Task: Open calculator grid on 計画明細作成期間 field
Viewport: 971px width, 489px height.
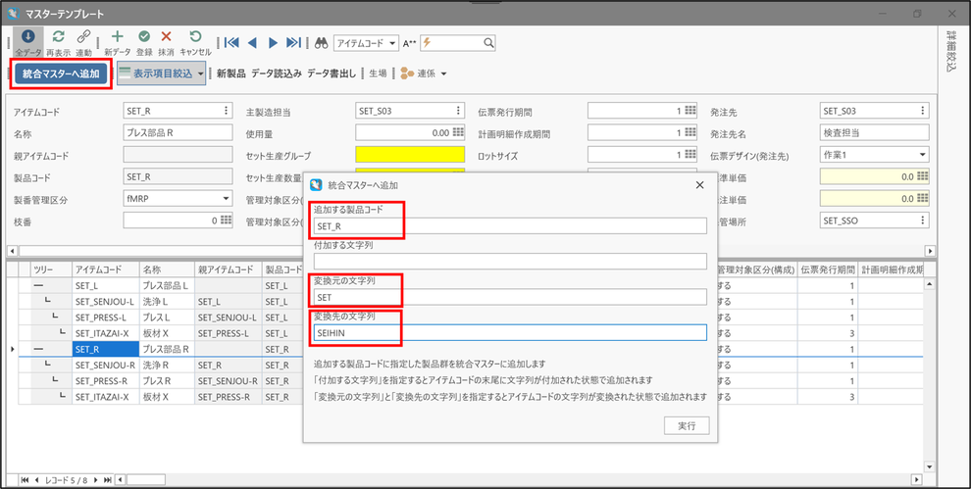Action: 690,132
